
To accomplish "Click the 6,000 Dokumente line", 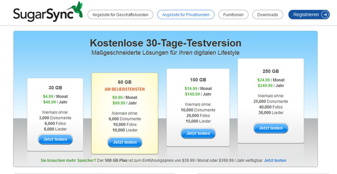I will (x=125, y=119).
